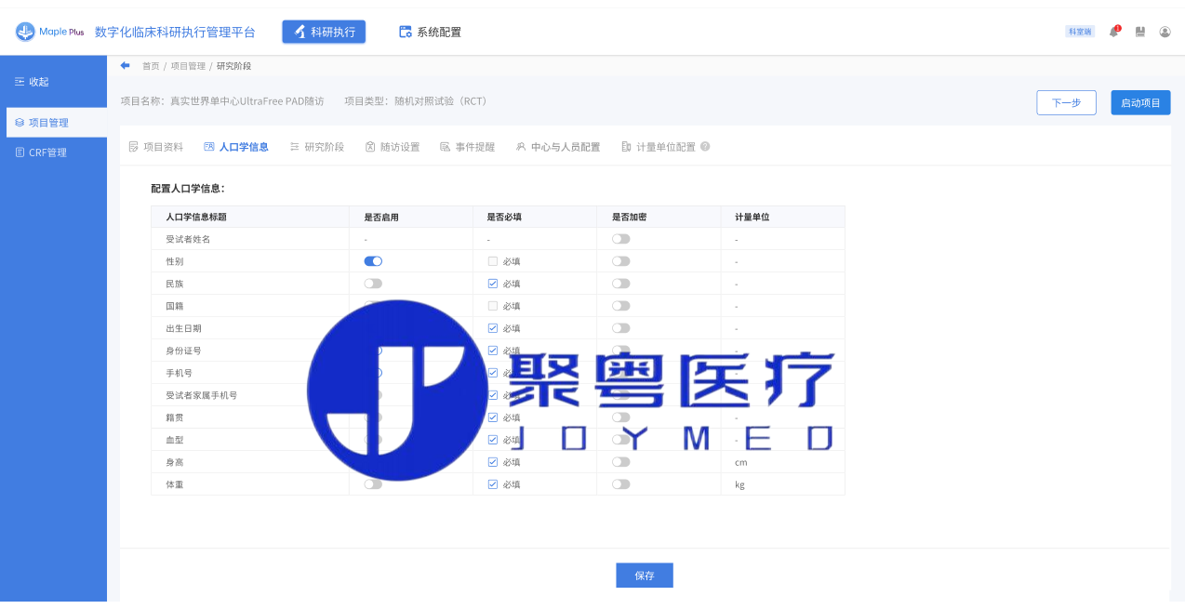1185x609 pixels.
Task: Turn on encryption for 受试者姓名
Action: click(620, 239)
